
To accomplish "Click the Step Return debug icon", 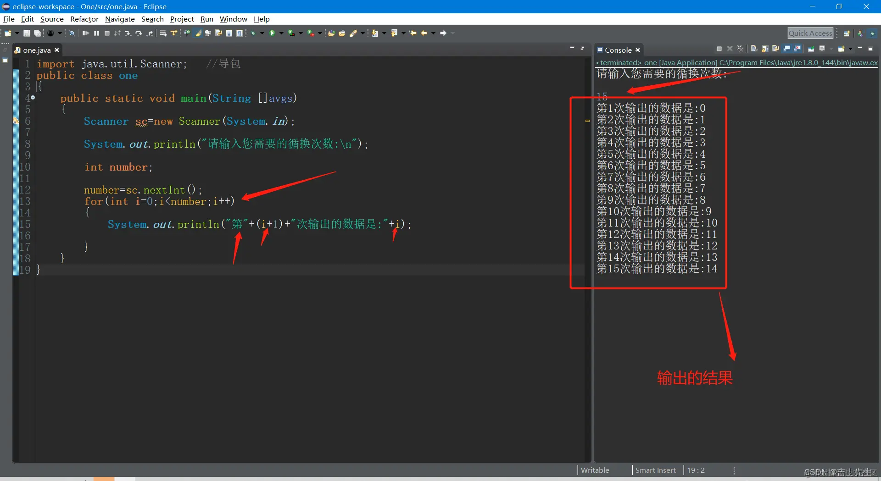I will [x=150, y=33].
